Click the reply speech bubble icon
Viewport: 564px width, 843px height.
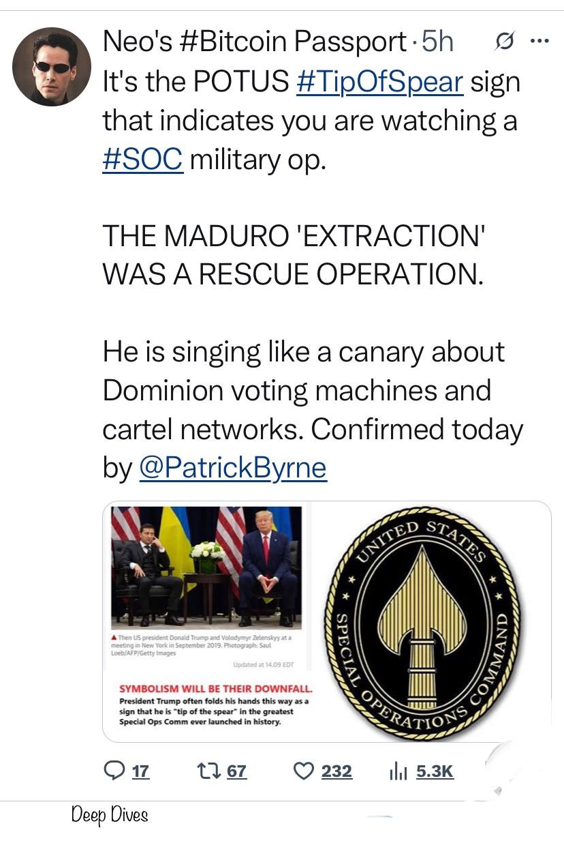(x=113, y=771)
